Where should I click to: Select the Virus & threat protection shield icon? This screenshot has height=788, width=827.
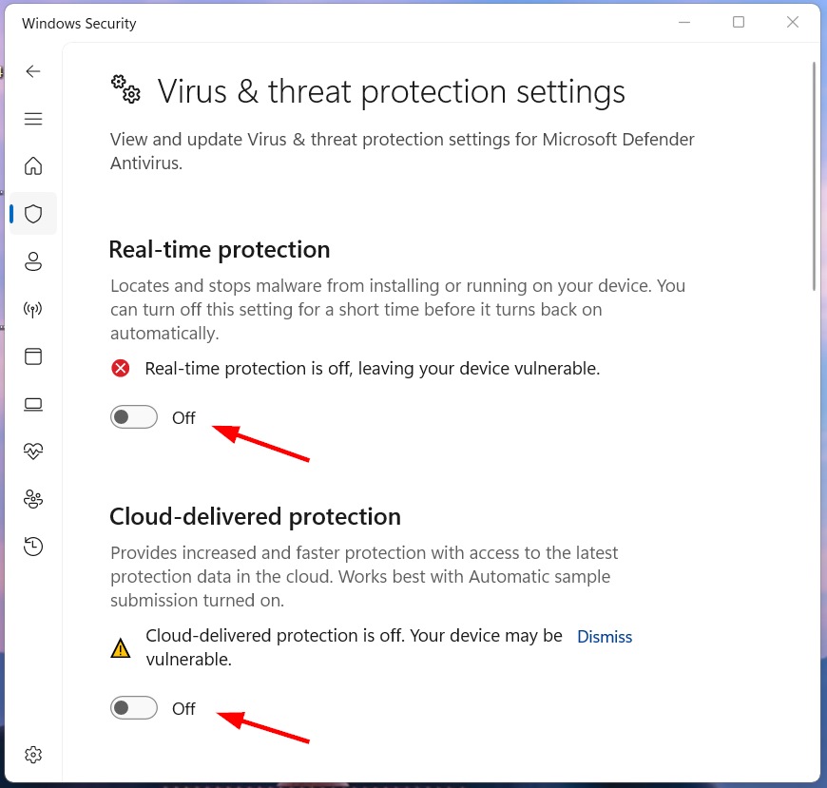pyautogui.click(x=33, y=214)
